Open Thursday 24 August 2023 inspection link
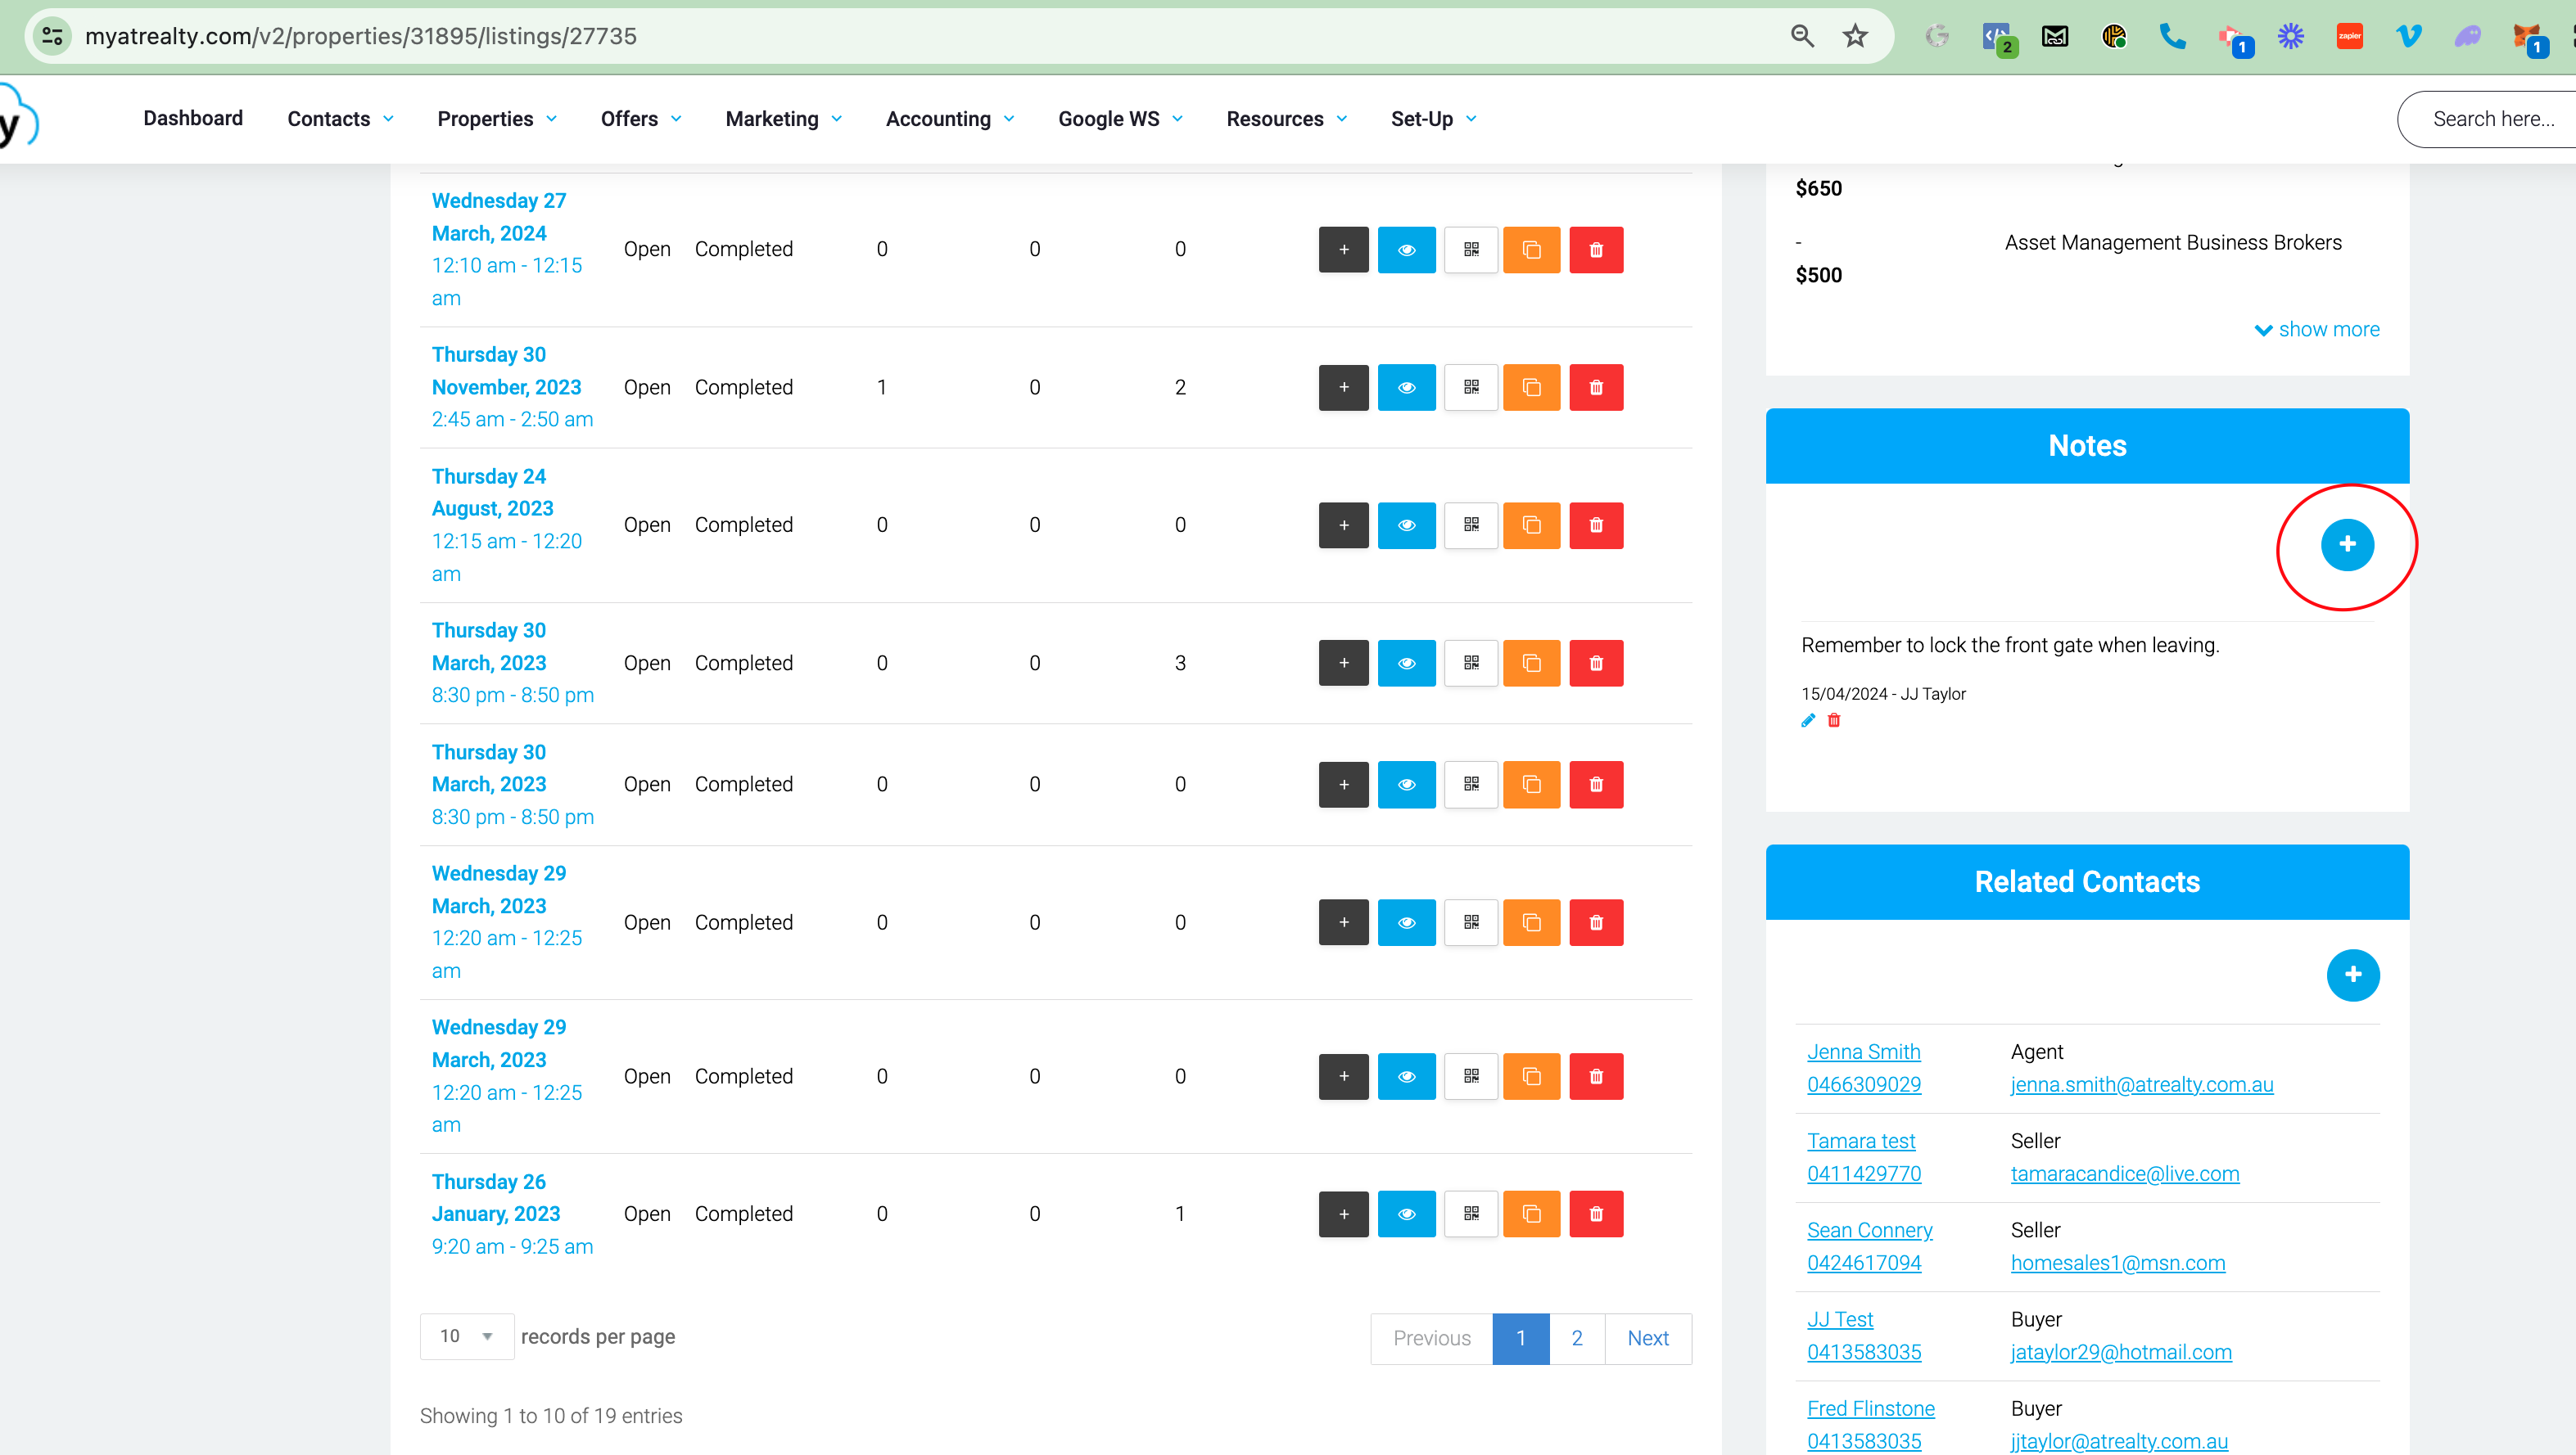This screenshot has height=1455, width=2576. coord(507,525)
